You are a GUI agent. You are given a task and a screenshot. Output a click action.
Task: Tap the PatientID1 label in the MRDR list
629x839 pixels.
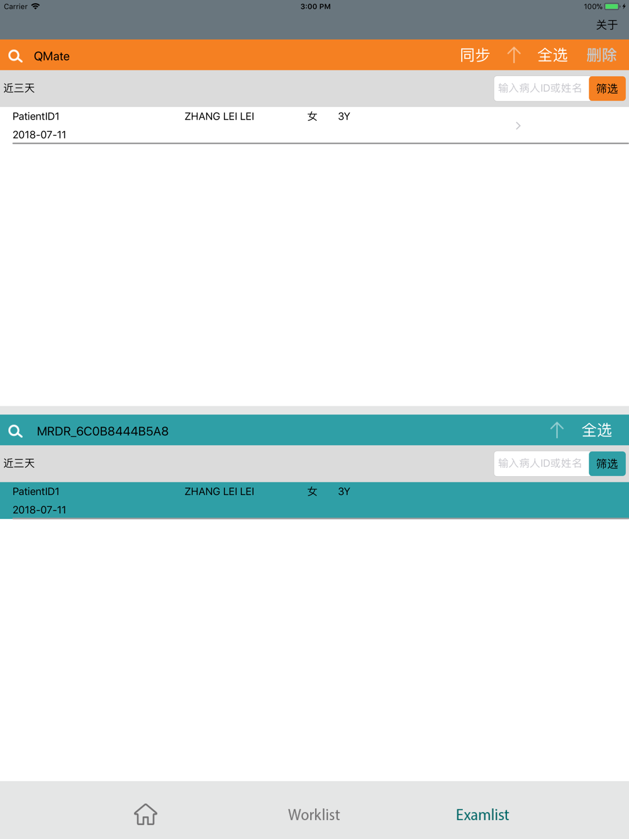click(36, 491)
